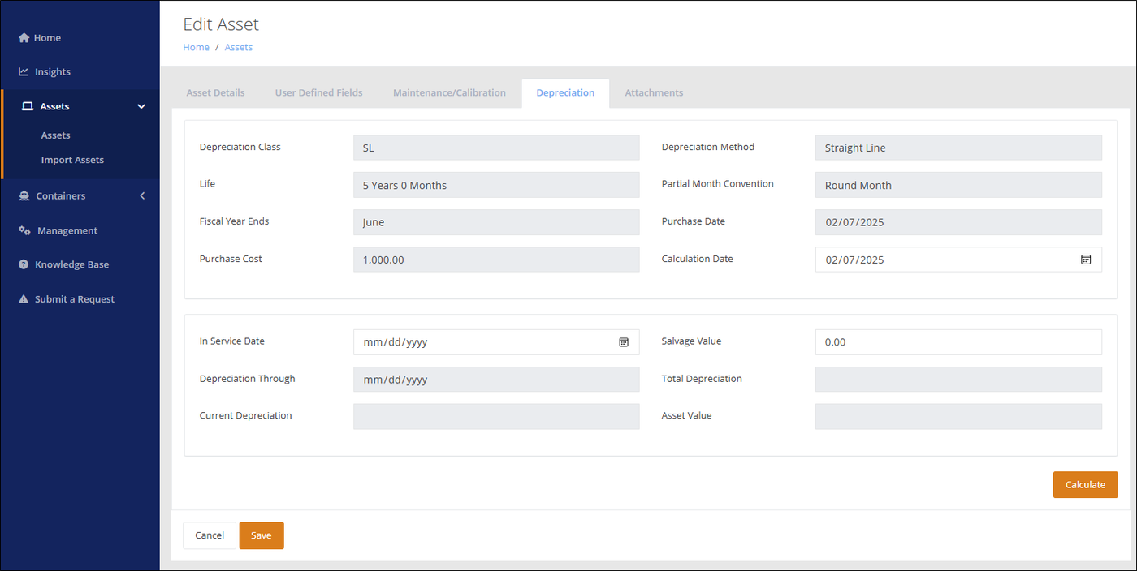The height and width of the screenshot is (571, 1137).
Task: Open the In Service Date calendar picker icon
Action: (x=624, y=342)
